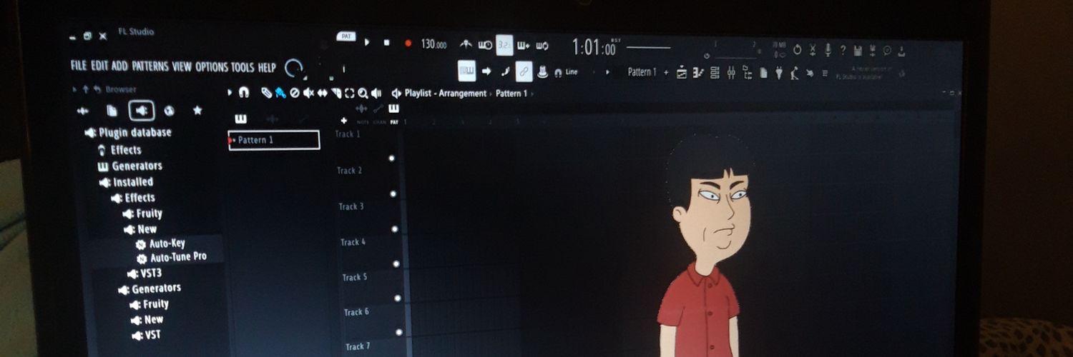Click the download arrow icon at top right
Screen dimensions: 1073x357
coord(902,51)
